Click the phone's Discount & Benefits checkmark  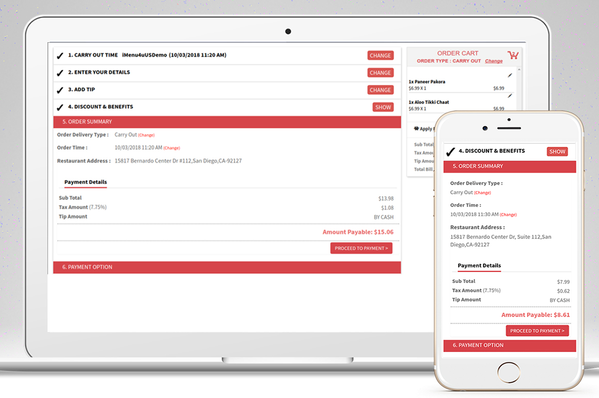(x=450, y=152)
